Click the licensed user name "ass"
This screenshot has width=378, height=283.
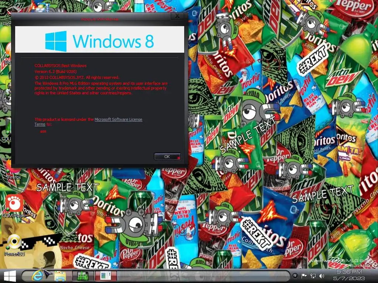tap(43, 131)
